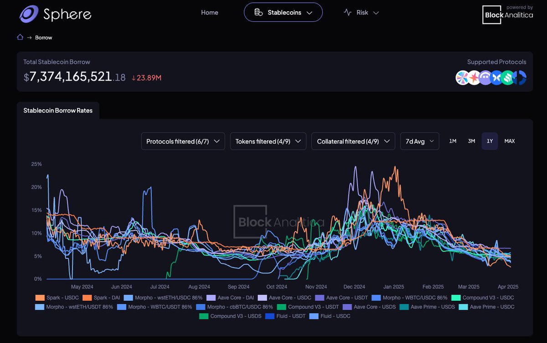The width and height of the screenshot is (547, 343).
Task: Click the Sphere logo in the header
Action: pyautogui.click(x=55, y=14)
